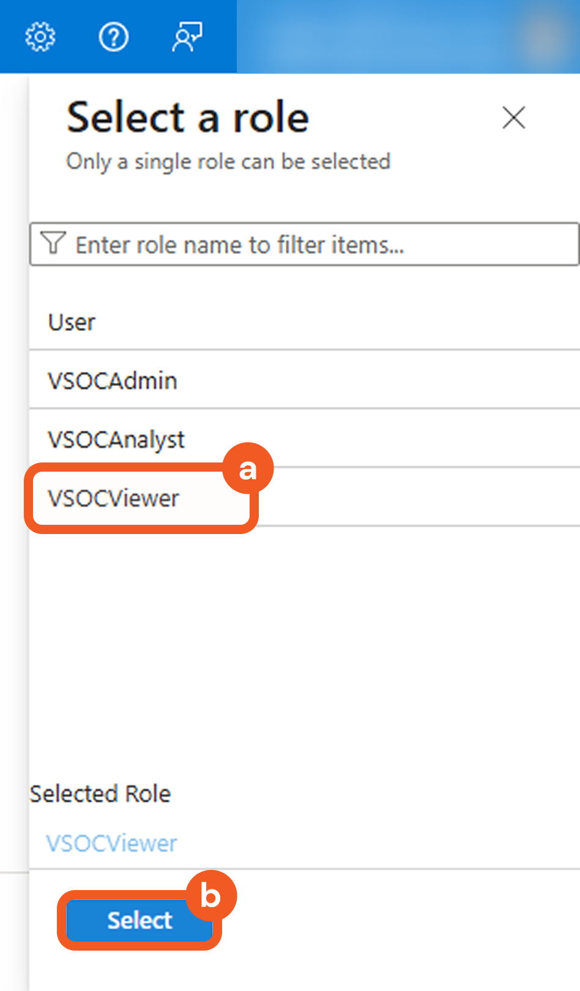The height and width of the screenshot is (991, 580).
Task: Open the Feedback person icon
Action: point(187,37)
